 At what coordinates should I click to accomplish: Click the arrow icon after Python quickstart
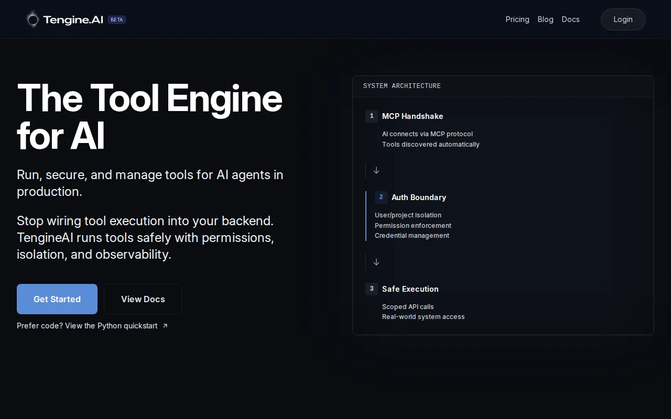pyautogui.click(x=165, y=326)
